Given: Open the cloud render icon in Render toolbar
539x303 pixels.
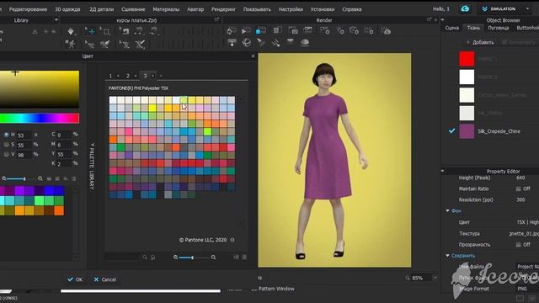Looking at the screenshot, I should [386, 31].
